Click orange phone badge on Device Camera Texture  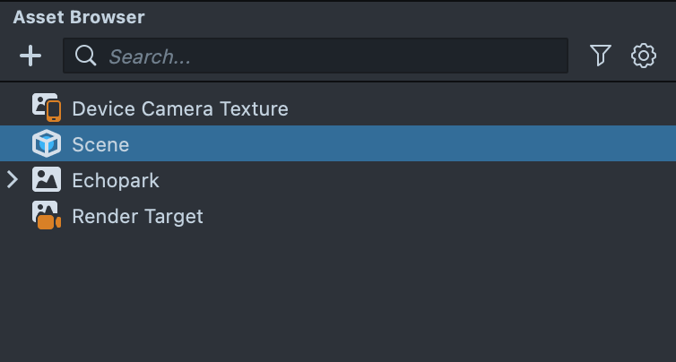point(54,112)
